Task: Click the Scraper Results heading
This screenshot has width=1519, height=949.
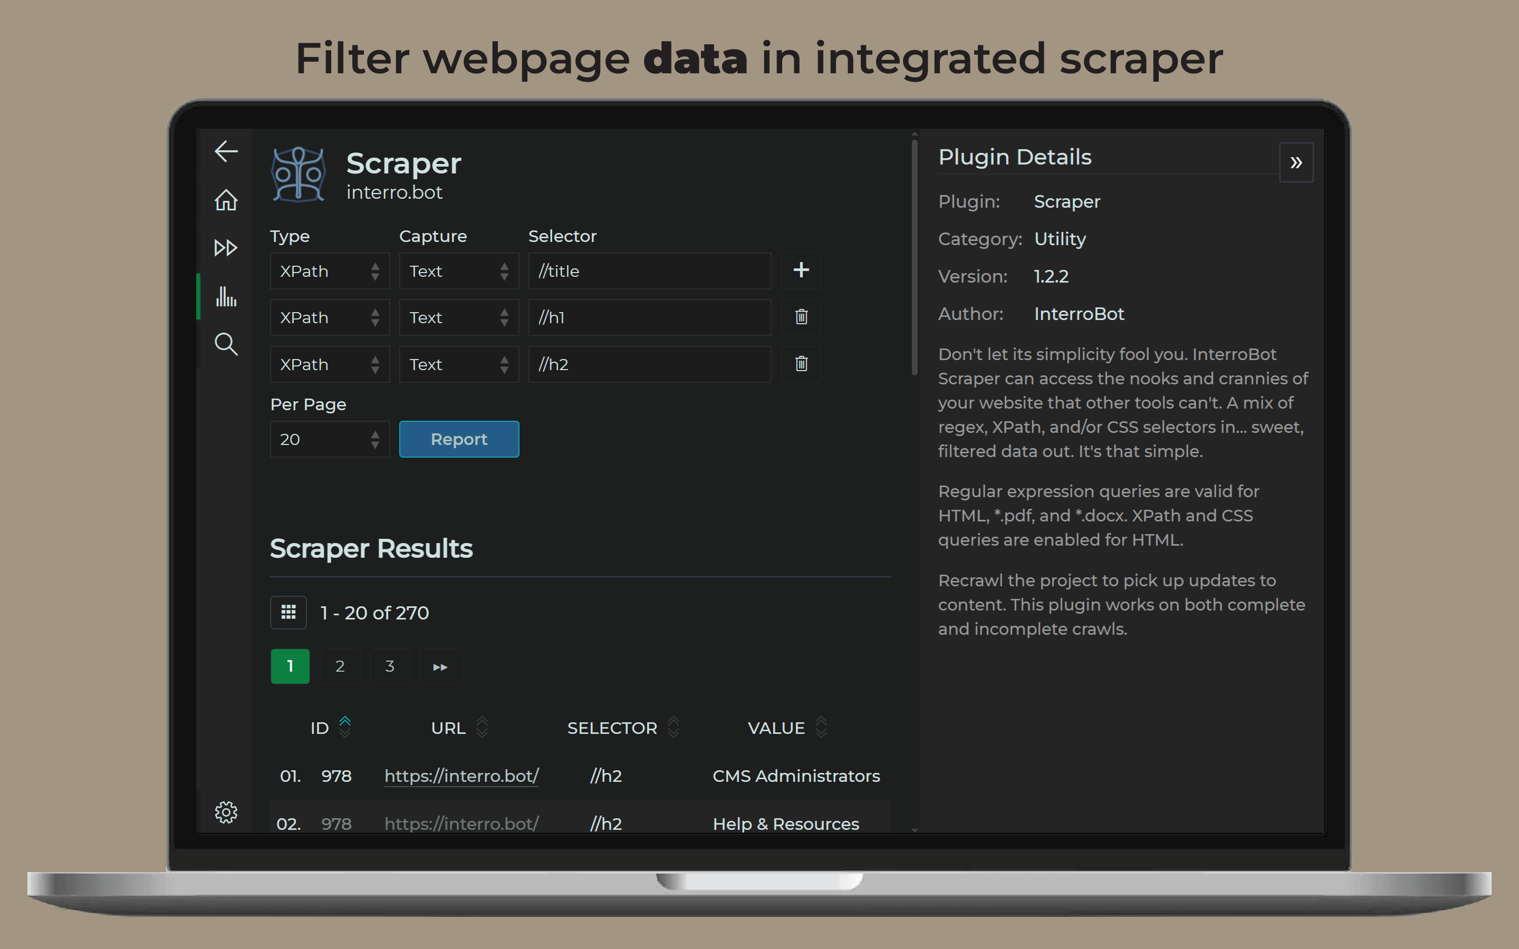Action: (371, 548)
